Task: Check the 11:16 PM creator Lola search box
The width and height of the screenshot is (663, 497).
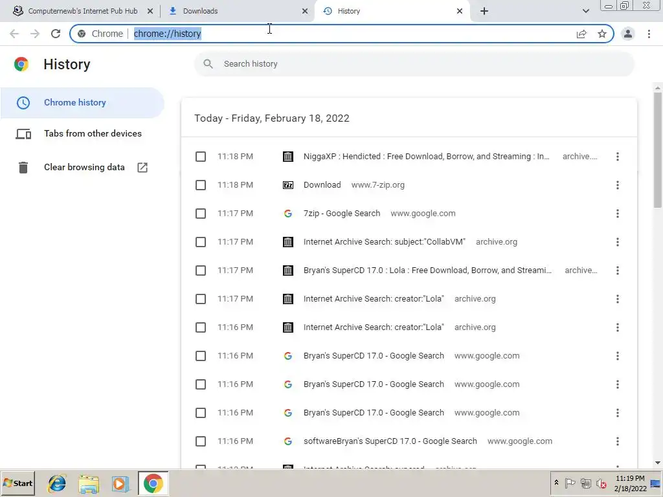Action: tap(201, 327)
